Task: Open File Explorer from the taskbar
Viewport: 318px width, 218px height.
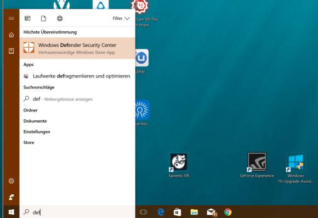Action: [194, 212]
